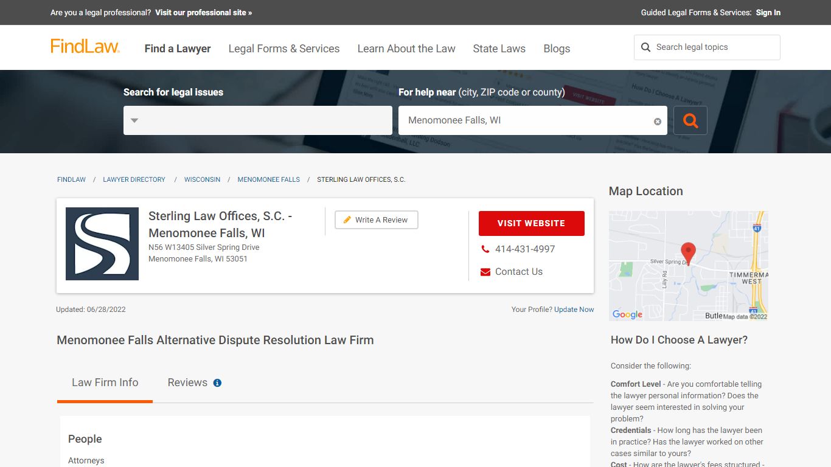Open the legal issues dropdown arrow

pos(134,120)
